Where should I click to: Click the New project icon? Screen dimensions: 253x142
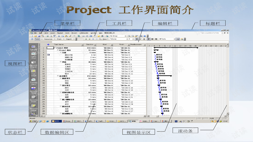pyautogui.click(x=32, y=36)
